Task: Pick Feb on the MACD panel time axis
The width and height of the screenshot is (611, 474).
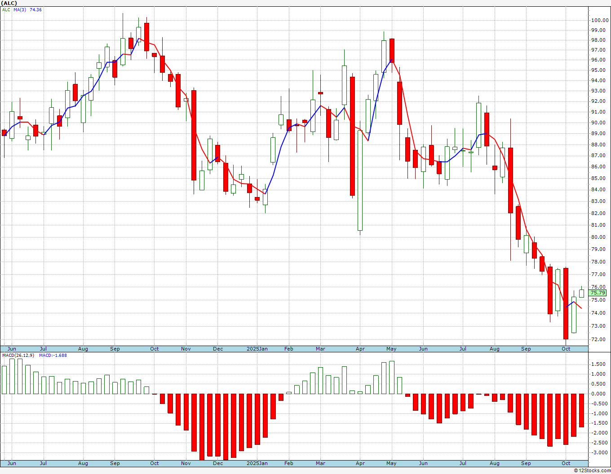Action: click(288, 463)
